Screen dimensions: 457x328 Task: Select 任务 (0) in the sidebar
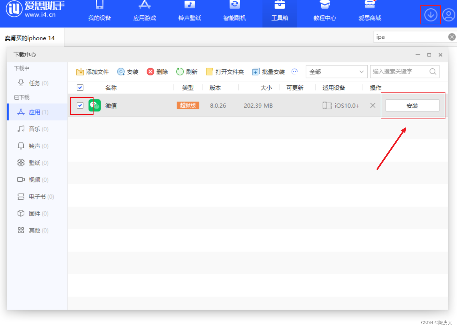click(x=37, y=83)
